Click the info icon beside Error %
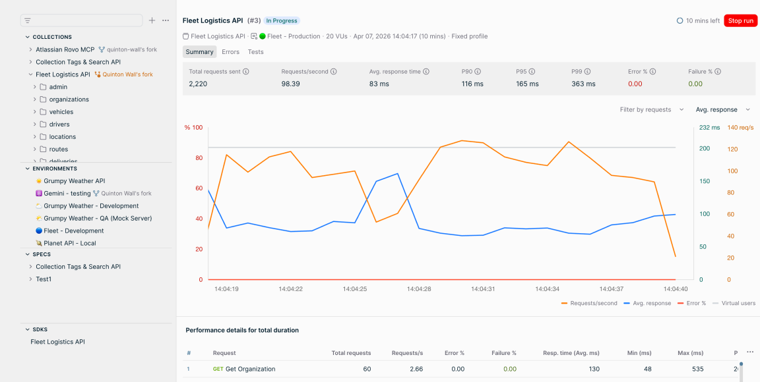 click(x=653, y=72)
